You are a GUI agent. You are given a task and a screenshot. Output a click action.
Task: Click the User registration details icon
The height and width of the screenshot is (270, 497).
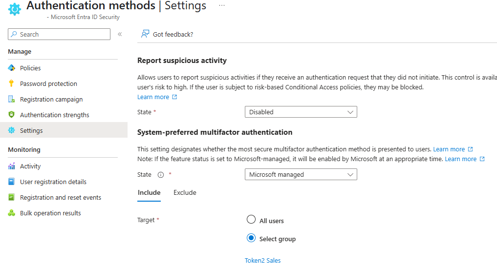[12, 182]
